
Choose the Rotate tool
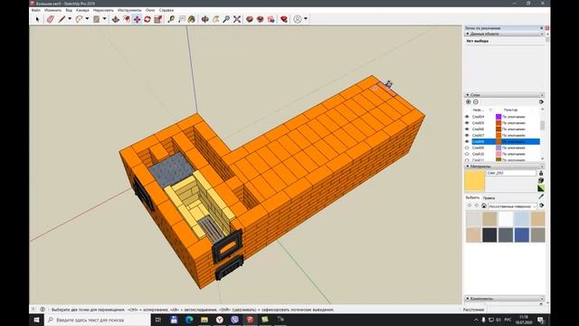coord(147,19)
